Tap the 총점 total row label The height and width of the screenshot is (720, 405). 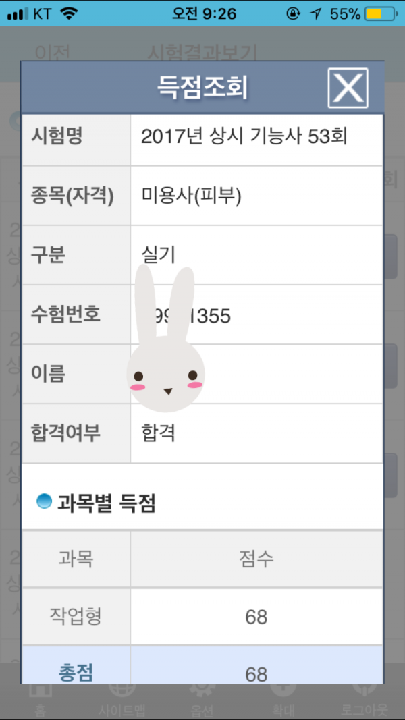tap(76, 673)
